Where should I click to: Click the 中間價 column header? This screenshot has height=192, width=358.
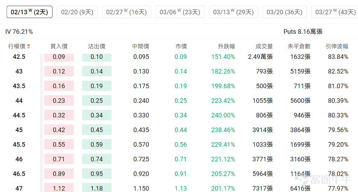(141, 46)
